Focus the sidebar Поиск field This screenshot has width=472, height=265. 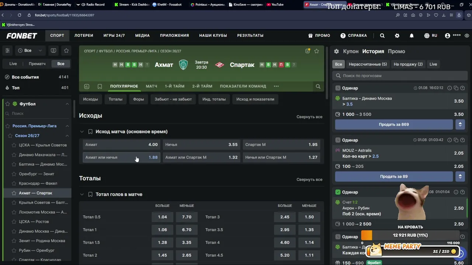37,113
